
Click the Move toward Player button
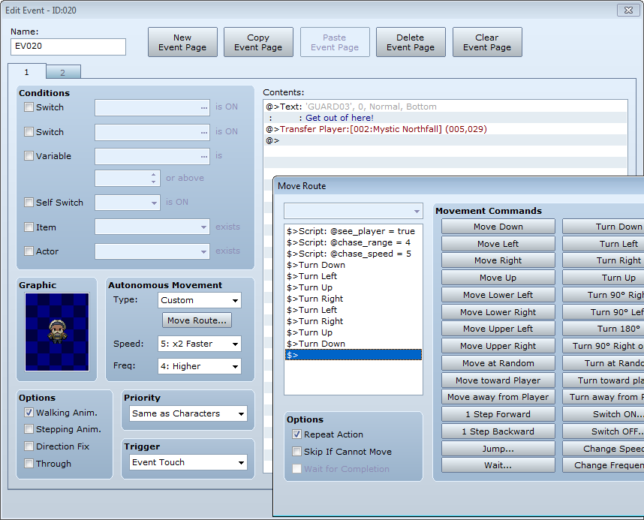click(498, 380)
